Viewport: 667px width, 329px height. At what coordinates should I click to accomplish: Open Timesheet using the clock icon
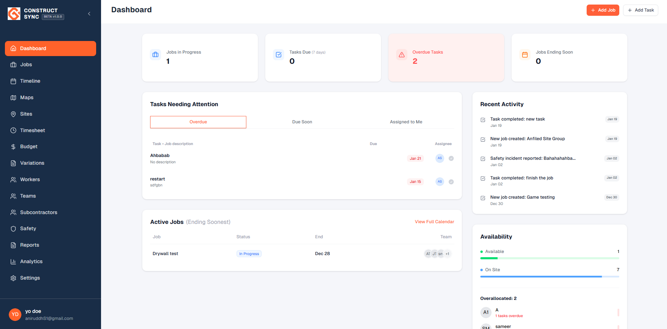coord(13,130)
